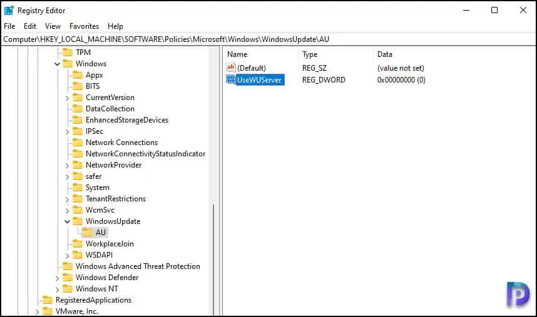Click the UseWUServer DWORD value icon
The image size is (537, 317).
231,79
